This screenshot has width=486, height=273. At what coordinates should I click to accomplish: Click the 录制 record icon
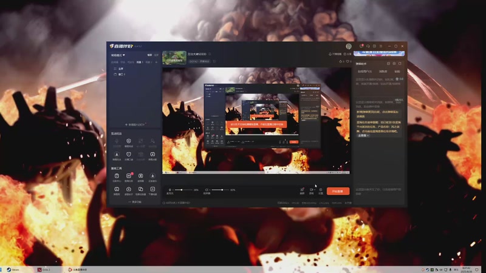[312, 190]
